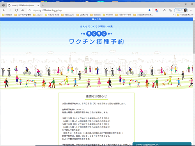Open the other favorites folder
Viewport: 195px width, 146px height.
click(x=185, y=15)
